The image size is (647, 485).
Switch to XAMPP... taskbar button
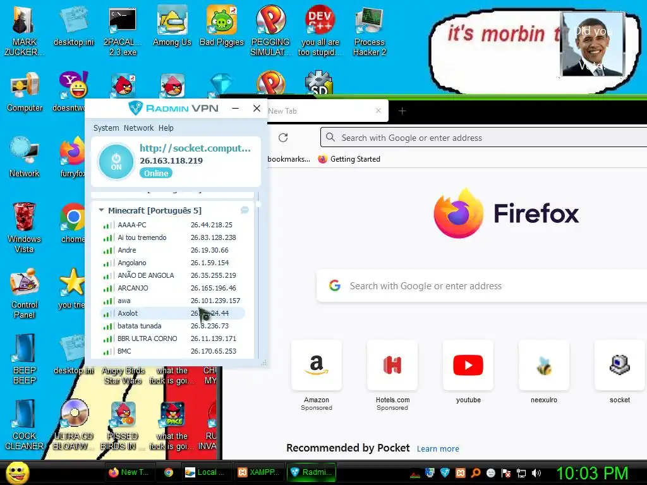[258, 472]
